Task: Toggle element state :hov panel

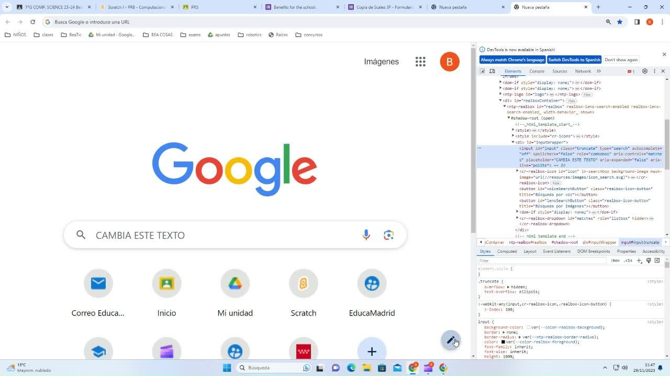Action: click(x=615, y=261)
